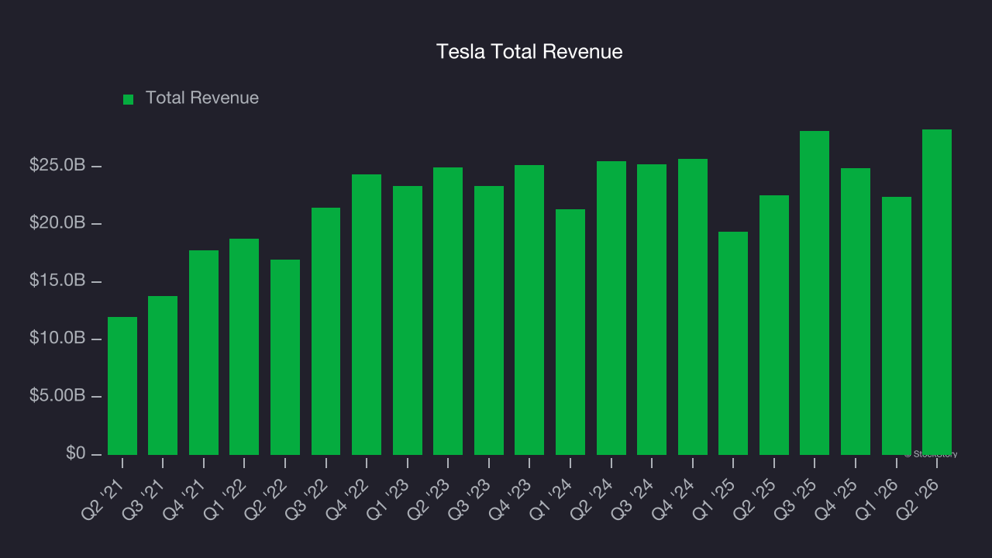
Task: Click the Q2 '21 revenue bar
Action: (122, 386)
